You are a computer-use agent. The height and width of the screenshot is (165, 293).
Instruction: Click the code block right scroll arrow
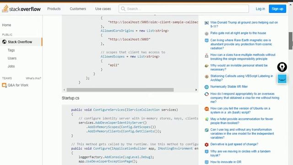[x=196, y=90]
